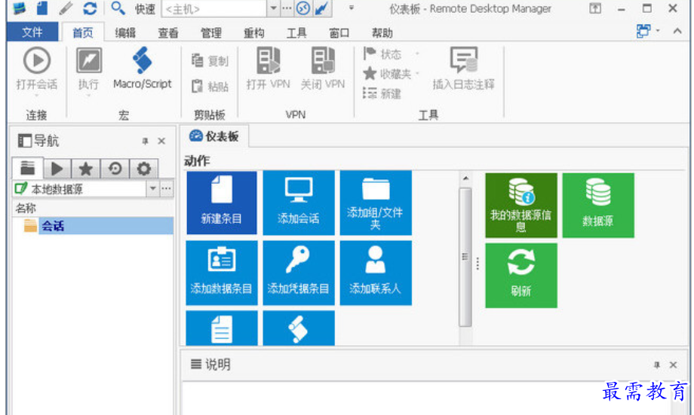Expand the local data source (本地数据源) dropdown
This screenshot has width=694, height=415.
pos(152,189)
